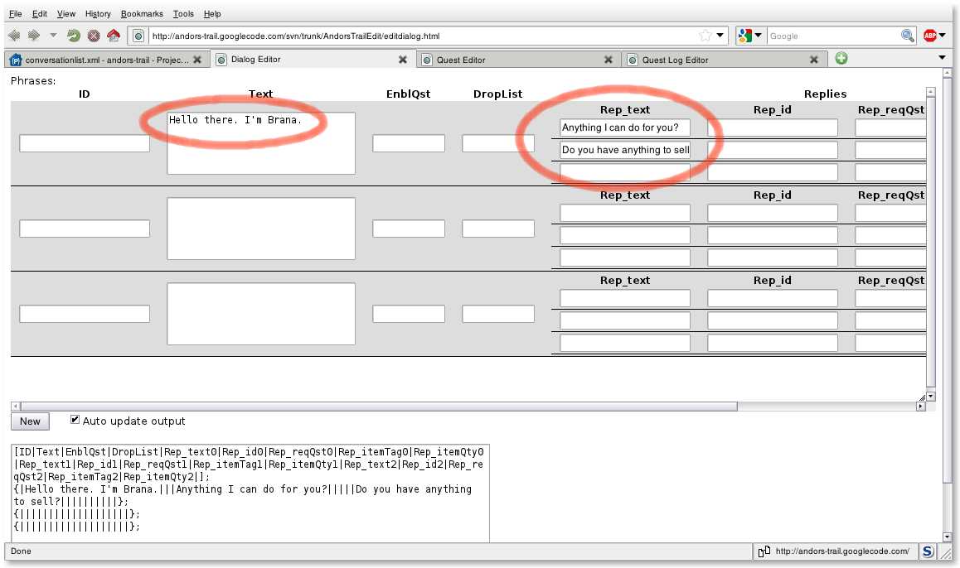The image size is (960, 568).
Task: Toggle the Auto update output checkbox
Action: coord(75,420)
